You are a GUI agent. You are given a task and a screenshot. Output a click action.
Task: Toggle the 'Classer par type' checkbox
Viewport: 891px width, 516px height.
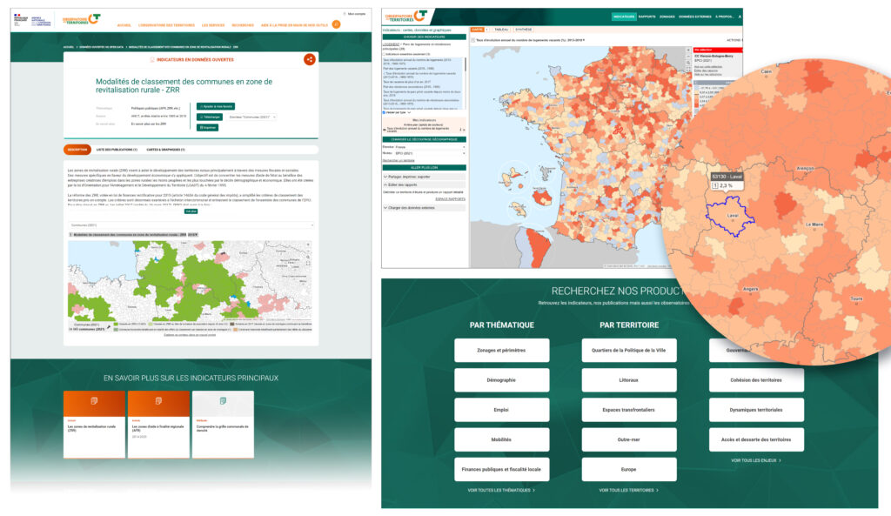[385, 111]
